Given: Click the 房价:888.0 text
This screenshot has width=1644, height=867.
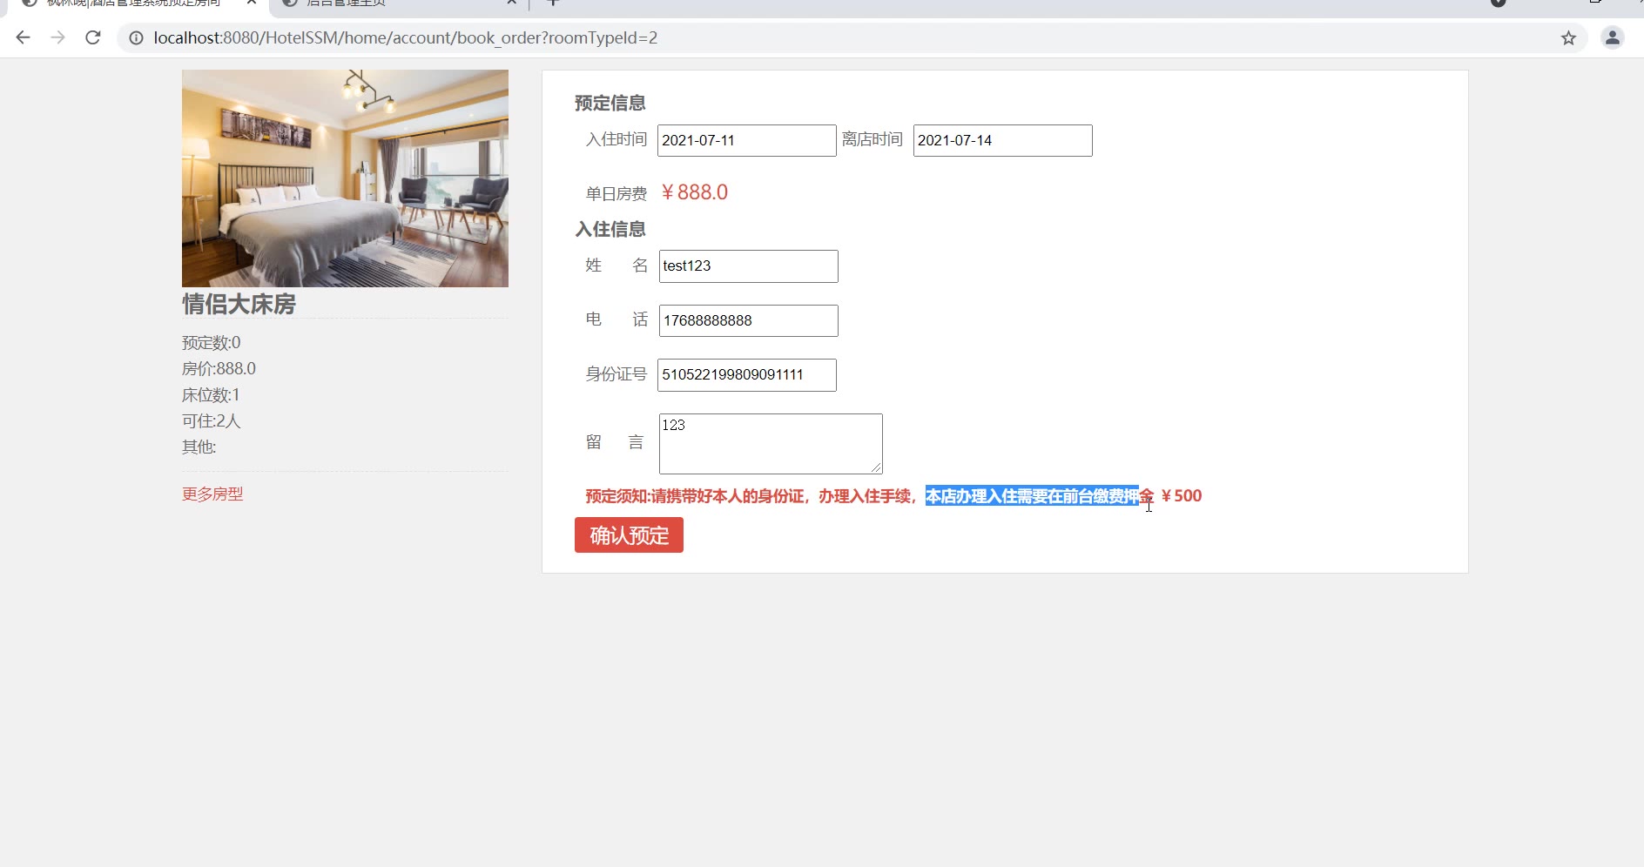Looking at the screenshot, I should (x=219, y=368).
